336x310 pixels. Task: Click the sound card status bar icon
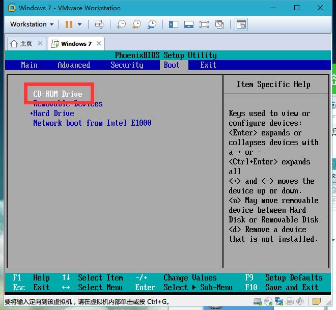[300, 301]
